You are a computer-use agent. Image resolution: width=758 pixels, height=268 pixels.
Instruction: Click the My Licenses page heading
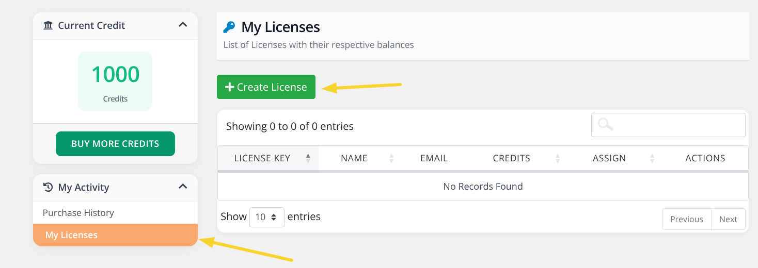click(281, 27)
